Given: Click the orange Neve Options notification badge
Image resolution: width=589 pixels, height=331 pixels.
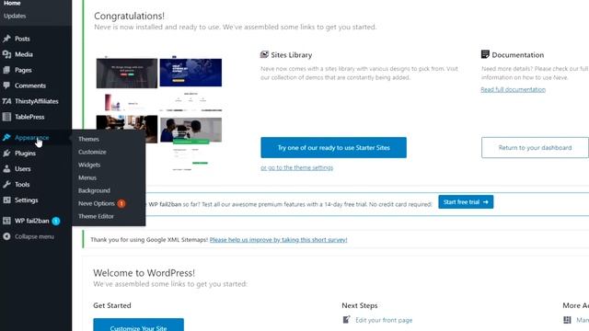Looking at the screenshot, I should pyautogui.click(x=121, y=203).
